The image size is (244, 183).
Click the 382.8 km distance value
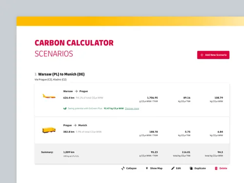tap(69, 132)
